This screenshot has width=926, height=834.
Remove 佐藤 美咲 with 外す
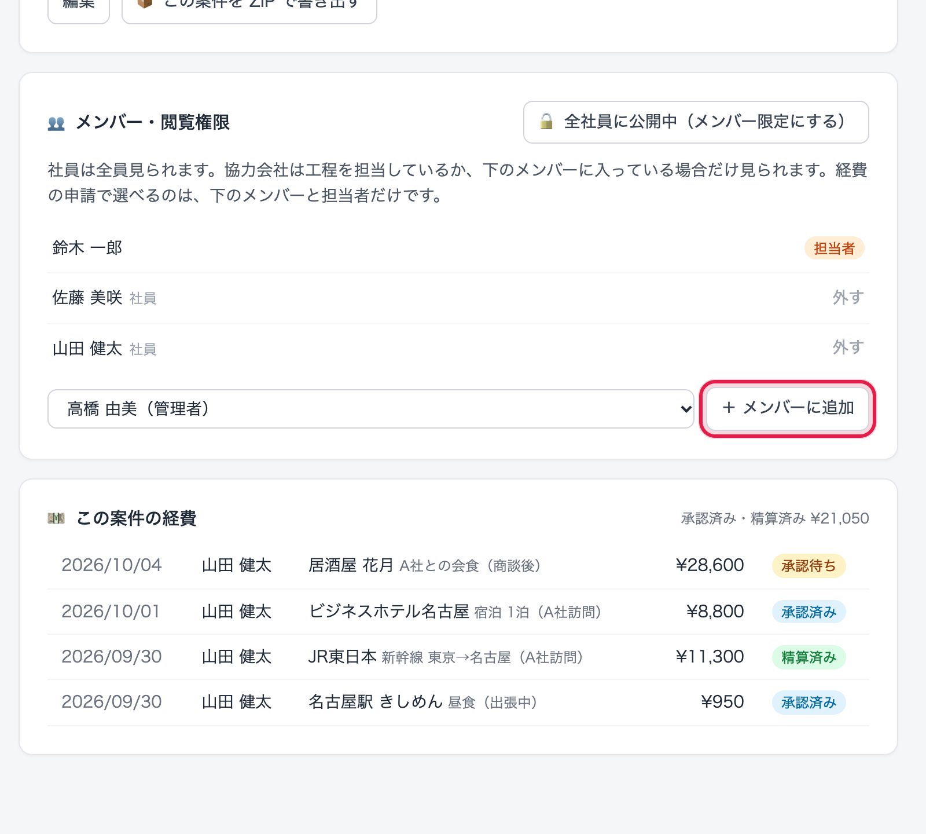[848, 298]
